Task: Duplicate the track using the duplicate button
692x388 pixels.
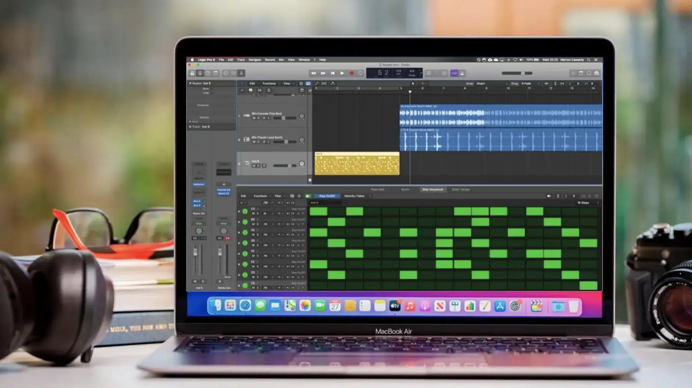Action: tap(251, 90)
